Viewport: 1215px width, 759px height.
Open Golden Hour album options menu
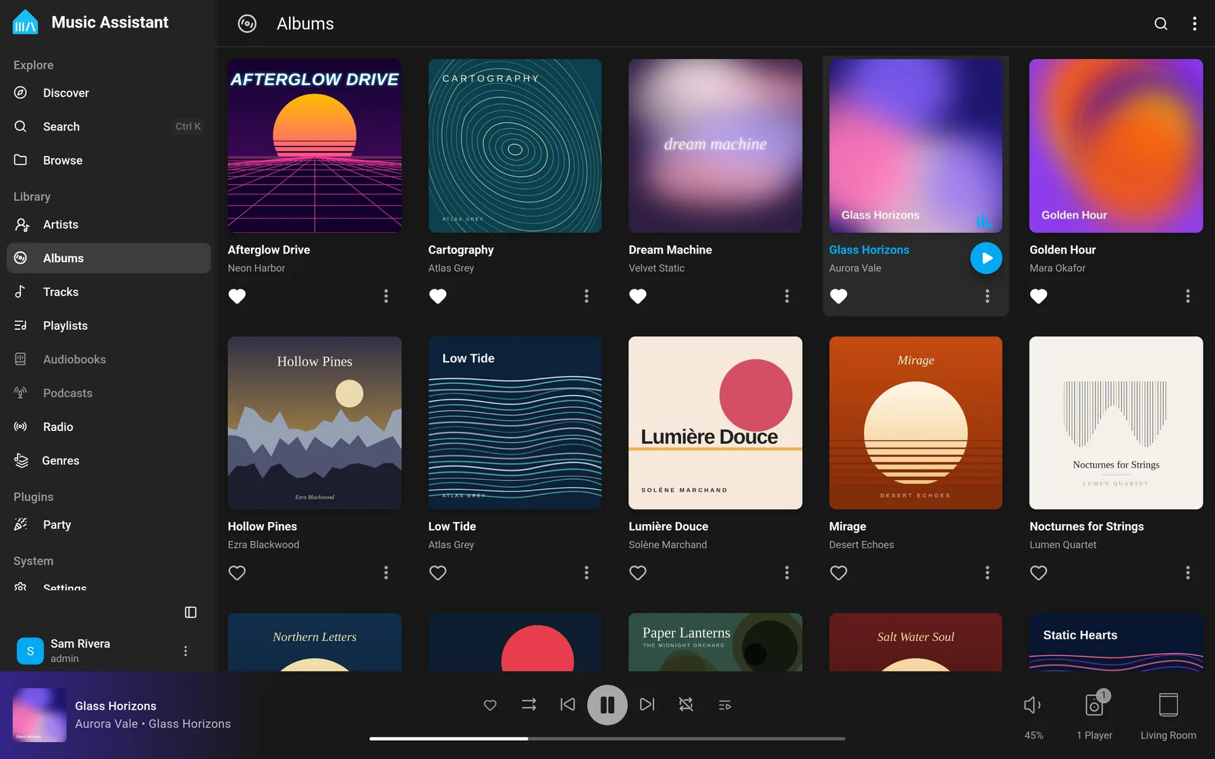(x=1187, y=296)
